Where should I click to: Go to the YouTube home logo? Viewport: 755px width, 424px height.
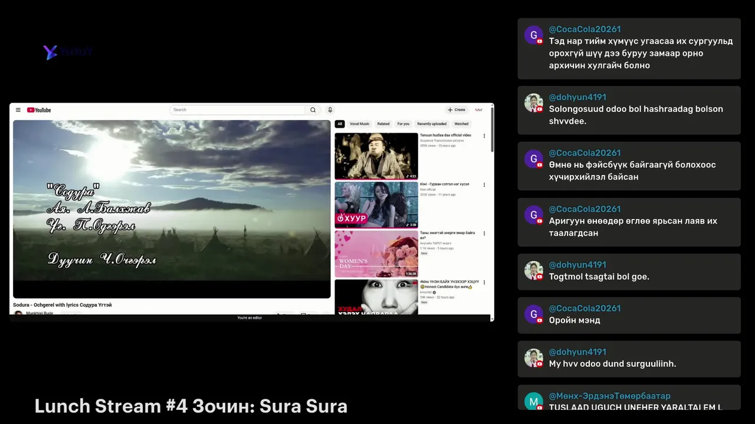(x=39, y=110)
